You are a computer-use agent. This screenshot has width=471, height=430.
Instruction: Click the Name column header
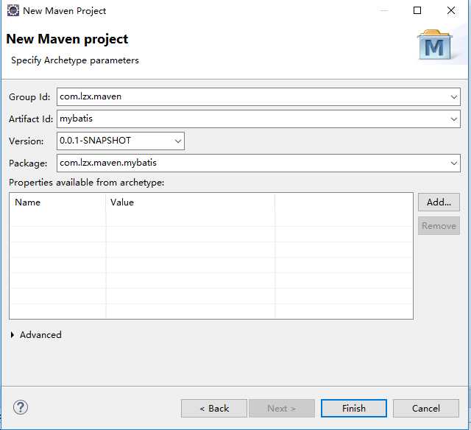[x=57, y=202]
